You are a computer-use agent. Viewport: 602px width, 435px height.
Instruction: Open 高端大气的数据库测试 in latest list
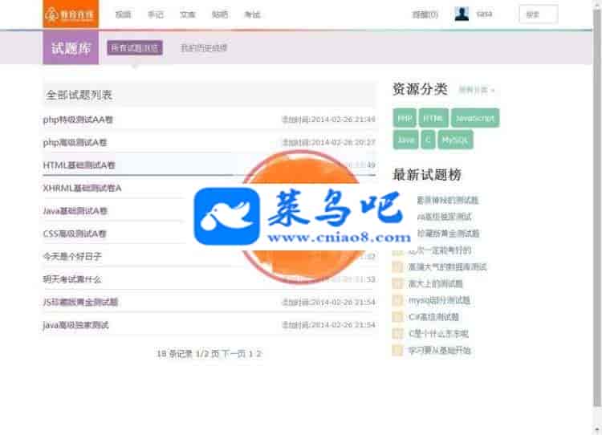pos(448,266)
